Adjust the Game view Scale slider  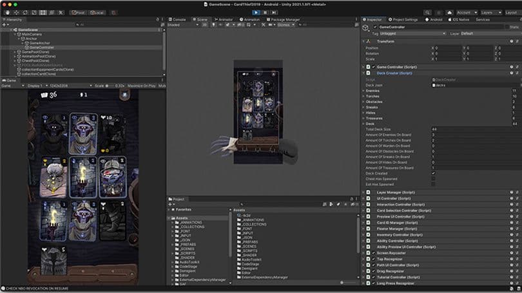point(110,86)
